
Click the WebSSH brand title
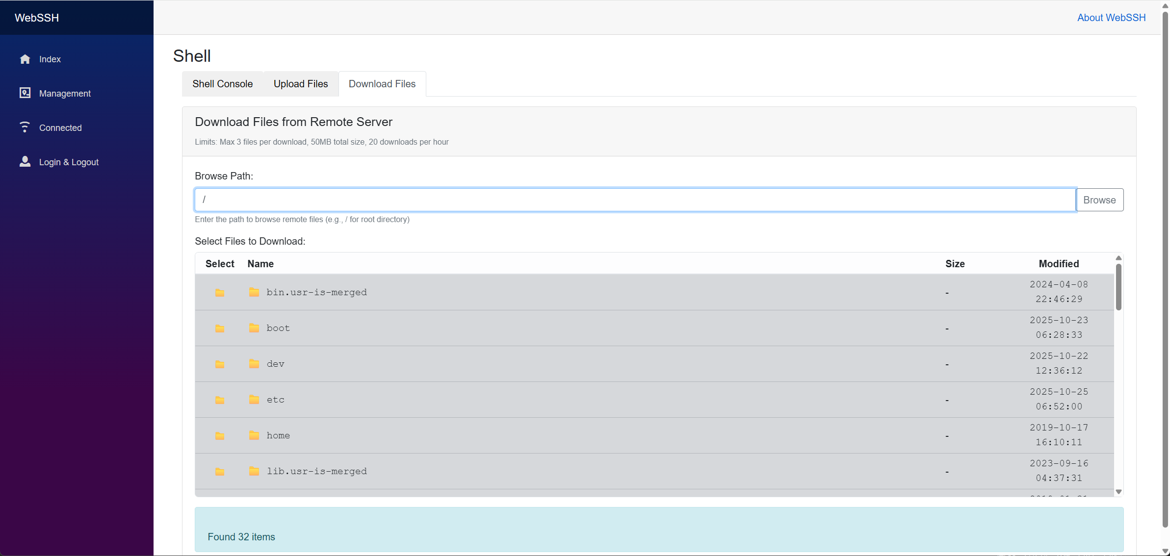(x=37, y=18)
